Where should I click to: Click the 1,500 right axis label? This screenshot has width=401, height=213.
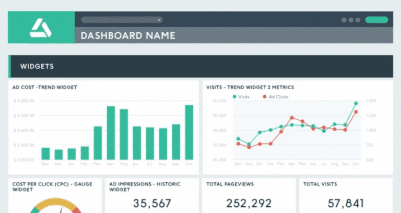[371, 101]
